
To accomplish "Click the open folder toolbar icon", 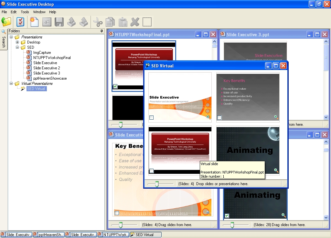I will point(6,22).
